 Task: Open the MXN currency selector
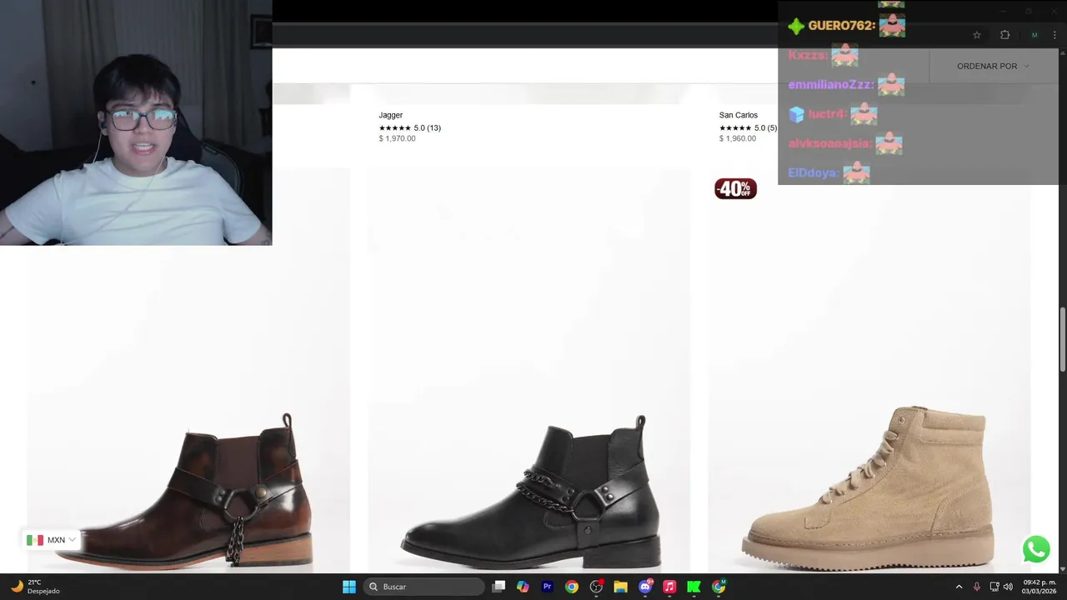click(51, 540)
